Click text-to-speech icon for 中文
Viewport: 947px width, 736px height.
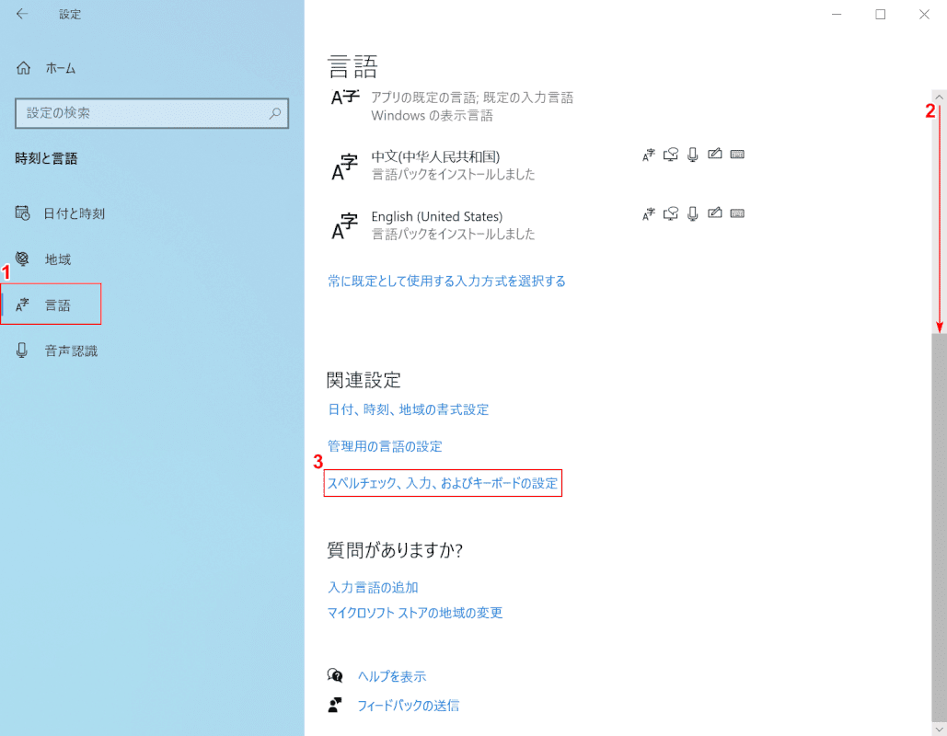coord(670,155)
